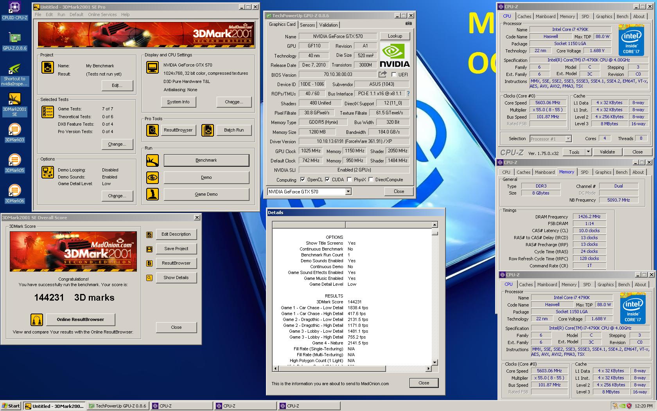Open the Online Services menu in 3DMark2001
Screen dimensions: 657x411
coord(102,14)
